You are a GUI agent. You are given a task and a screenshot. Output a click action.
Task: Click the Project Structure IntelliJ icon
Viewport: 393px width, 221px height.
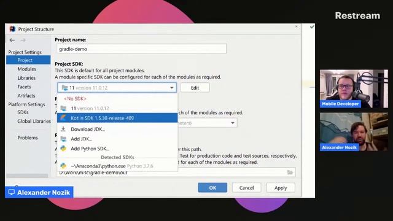click(x=12, y=29)
